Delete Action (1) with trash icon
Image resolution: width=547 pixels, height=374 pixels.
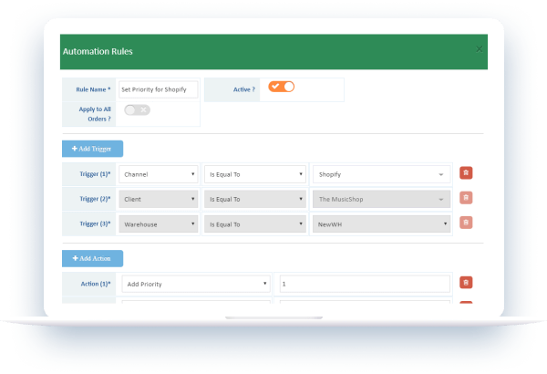pos(466,284)
